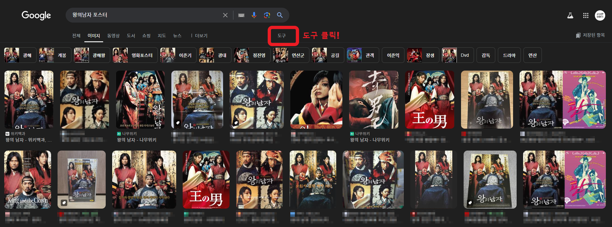Select the 장생 filter chip
612x227 pixels.
point(423,55)
